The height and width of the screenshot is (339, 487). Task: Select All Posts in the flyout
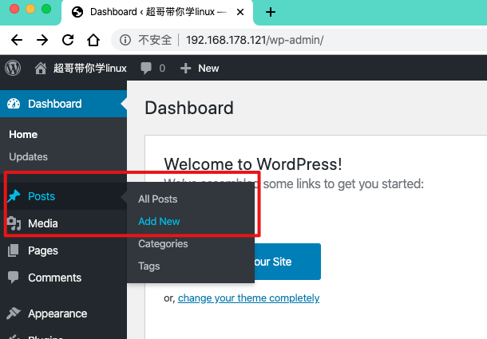tap(158, 199)
